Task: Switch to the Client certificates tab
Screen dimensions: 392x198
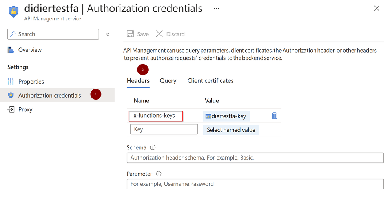Action: pyautogui.click(x=210, y=81)
